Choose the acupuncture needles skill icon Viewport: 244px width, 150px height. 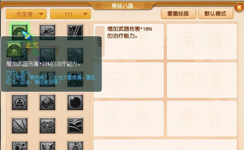click(20, 126)
